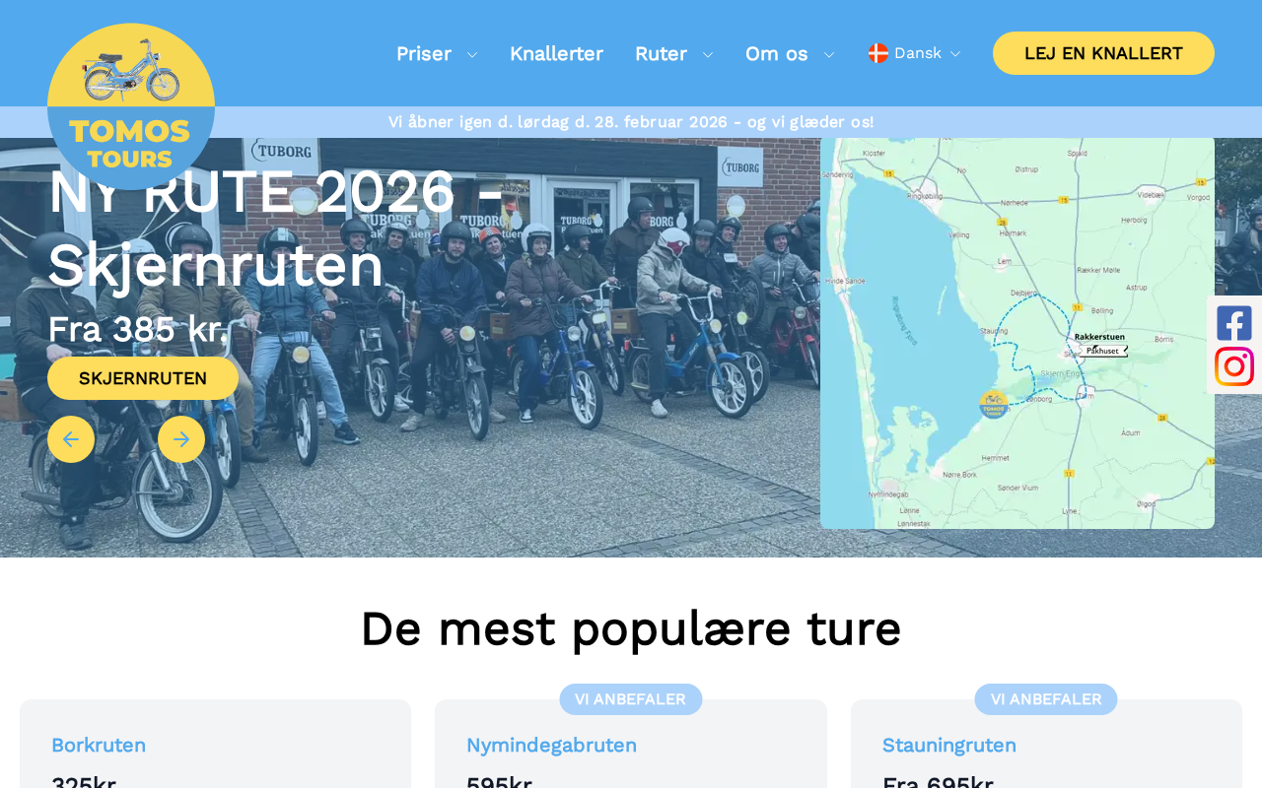This screenshot has width=1262, height=788.
Task: Open the Stauningruten tour link
Action: 949,746
